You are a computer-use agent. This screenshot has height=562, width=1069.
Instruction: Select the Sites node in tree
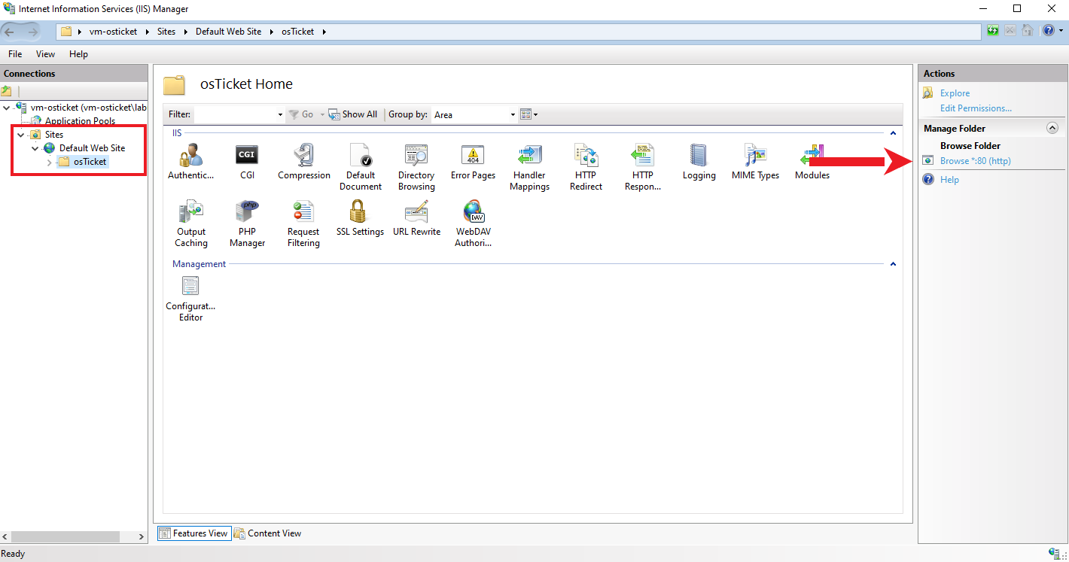point(54,135)
